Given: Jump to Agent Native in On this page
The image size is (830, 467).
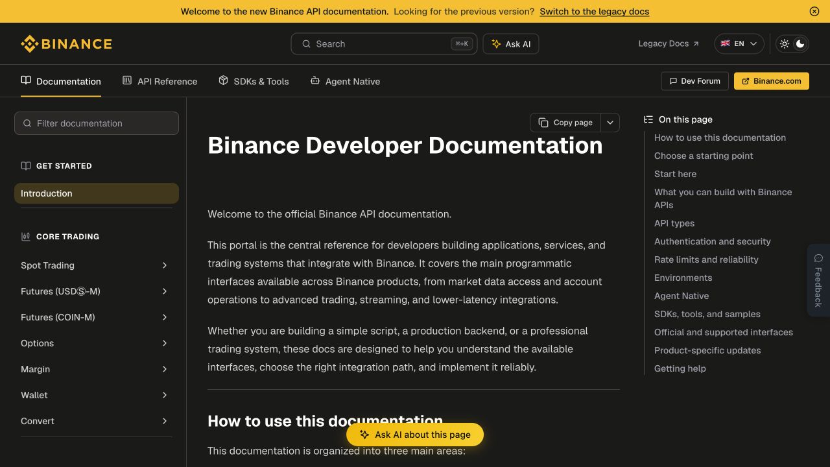Looking at the screenshot, I should coord(682,296).
